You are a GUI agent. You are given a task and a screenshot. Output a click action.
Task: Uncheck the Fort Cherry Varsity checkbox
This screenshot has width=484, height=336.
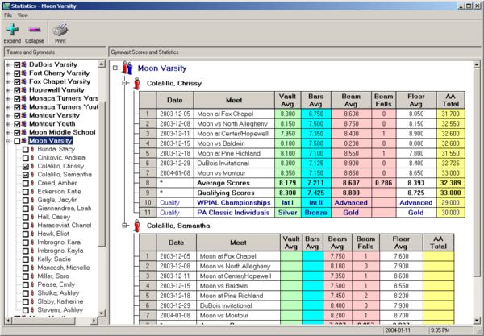click(17, 73)
